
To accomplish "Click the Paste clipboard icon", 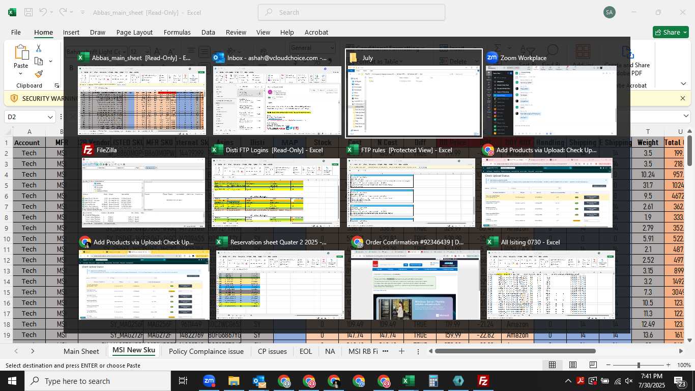I will pos(21,52).
